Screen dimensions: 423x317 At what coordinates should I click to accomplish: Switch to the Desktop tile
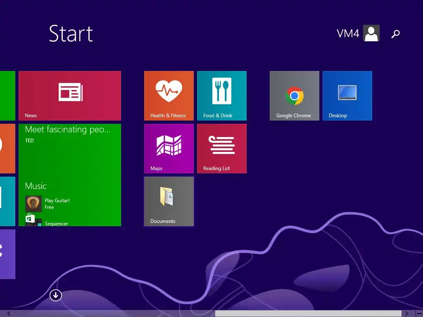347,96
